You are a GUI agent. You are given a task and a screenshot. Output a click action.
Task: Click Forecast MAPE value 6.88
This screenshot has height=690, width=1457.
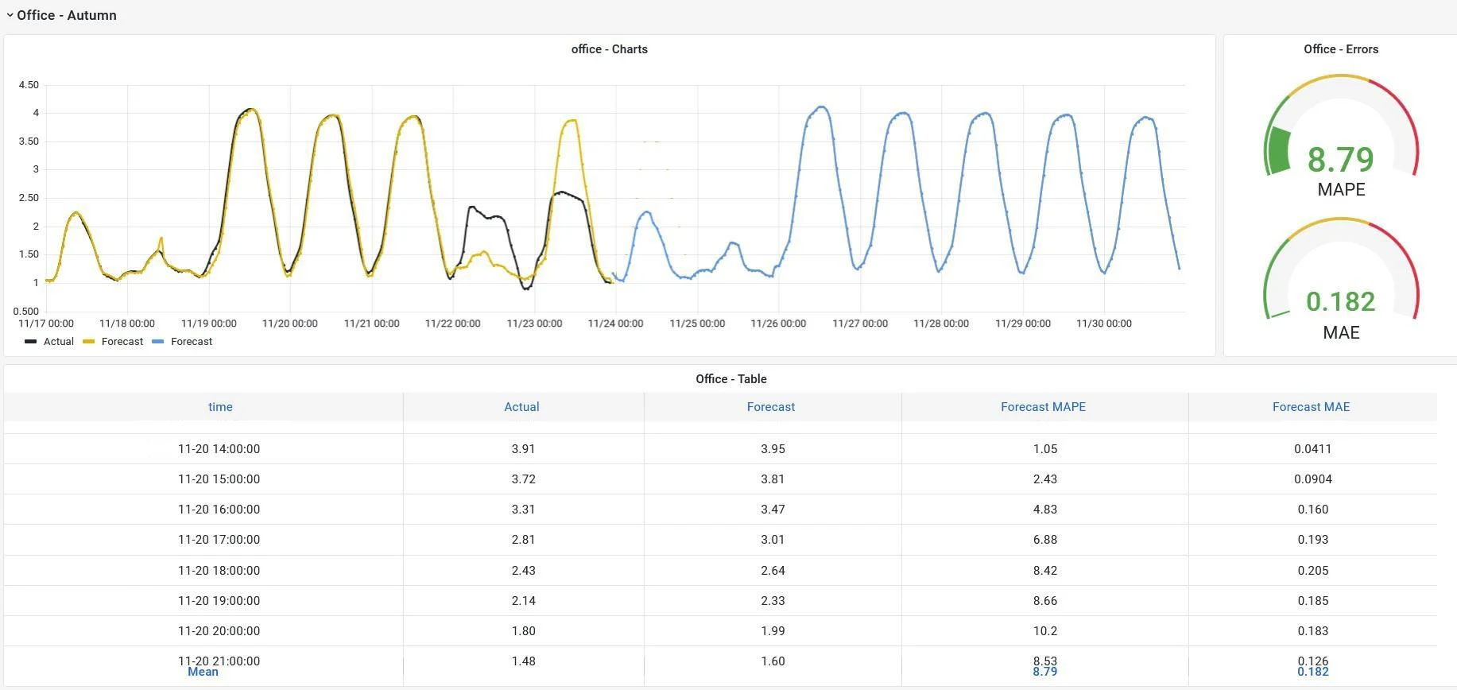(1045, 540)
